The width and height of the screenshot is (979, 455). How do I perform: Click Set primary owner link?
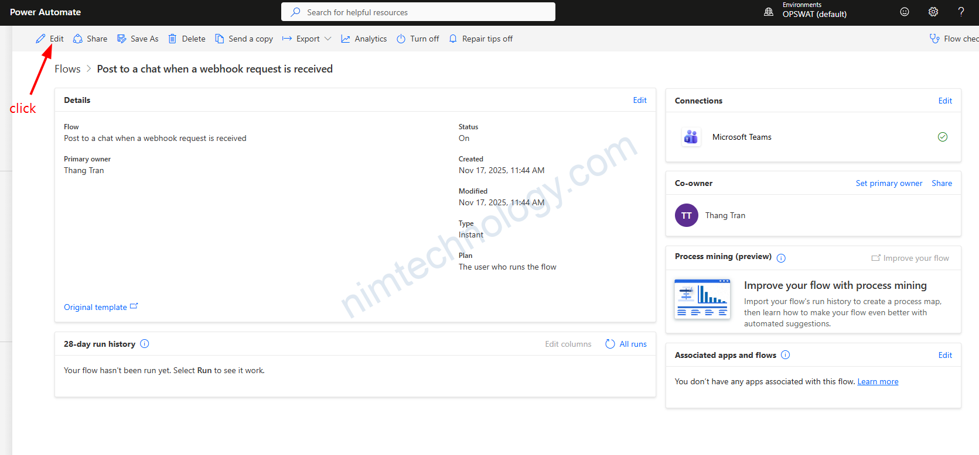point(889,183)
